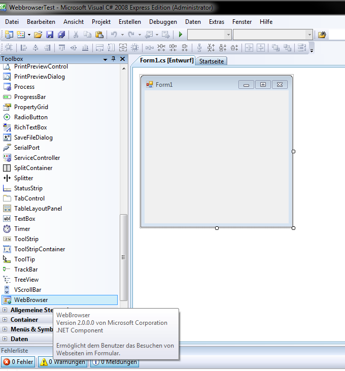The height and width of the screenshot is (371, 345).
Task: Expand the Container toolbox group
Action: click(5, 319)
